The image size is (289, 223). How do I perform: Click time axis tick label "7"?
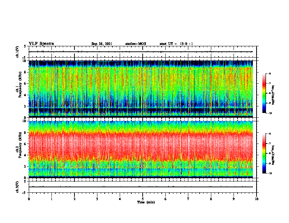[188, 199]
